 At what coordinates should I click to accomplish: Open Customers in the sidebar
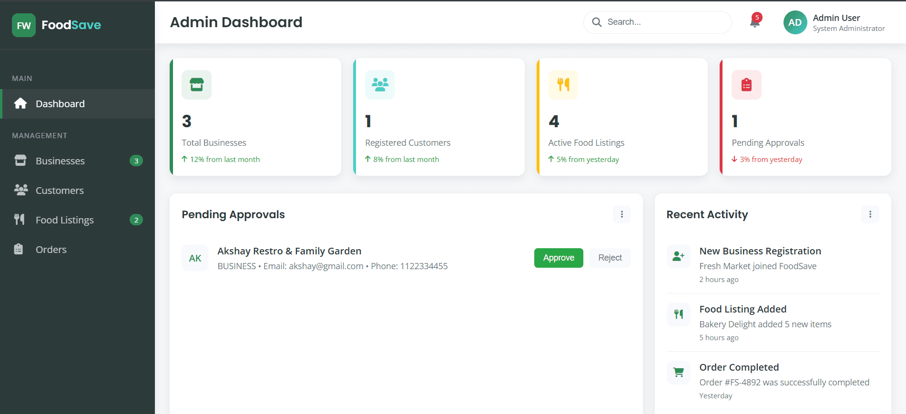coord(77,191)
